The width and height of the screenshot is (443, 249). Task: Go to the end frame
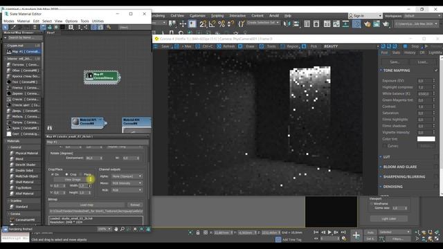coord(343,232)
